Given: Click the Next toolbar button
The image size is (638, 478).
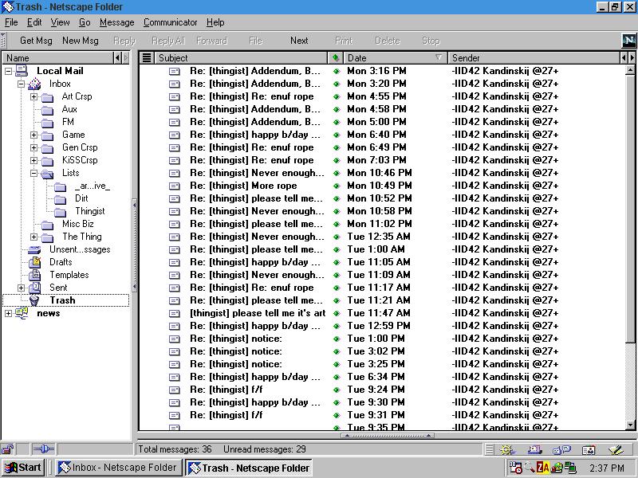Looking at the screenshot, I should pos(299,41).
